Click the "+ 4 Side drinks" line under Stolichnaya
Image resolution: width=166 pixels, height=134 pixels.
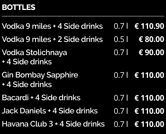tap(27, 62)
